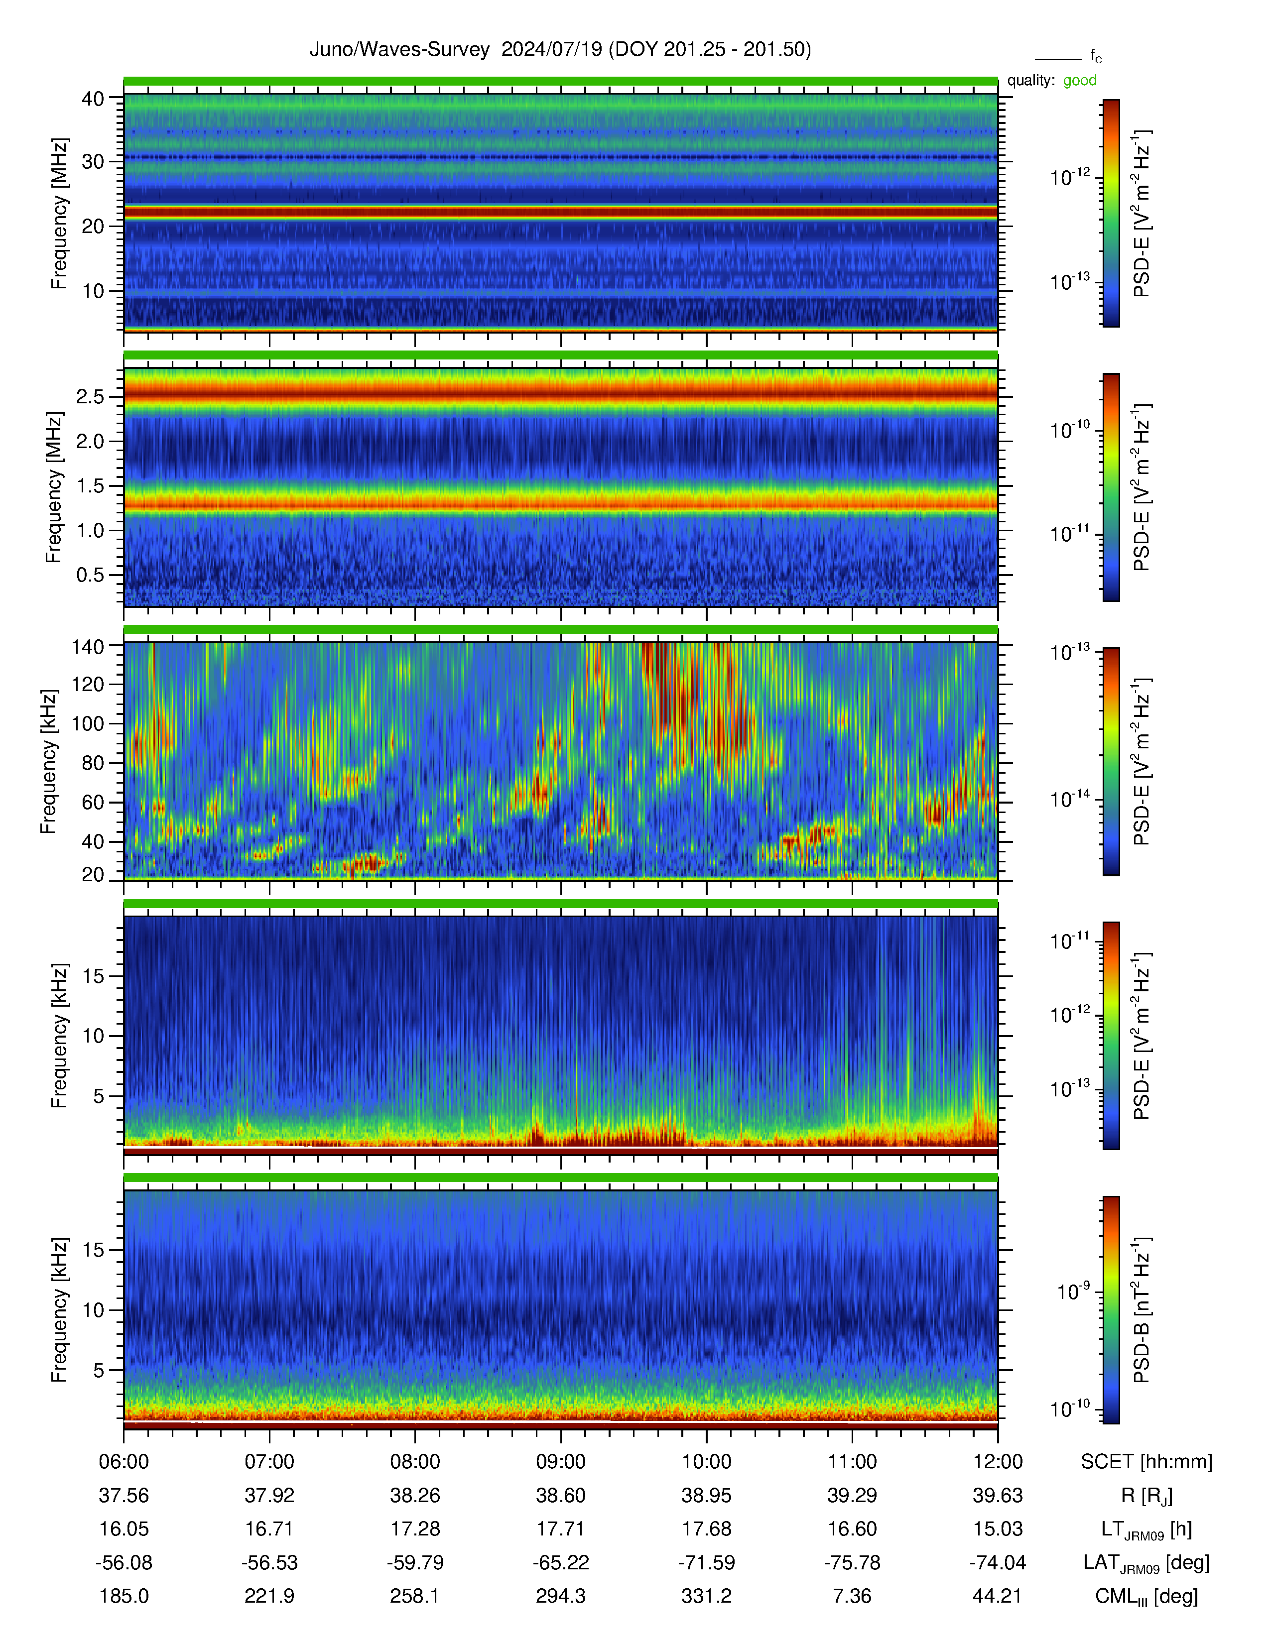Click the 2.5 MHz red emission band
The image size is (1270, 1643).
tap(560, 394)
